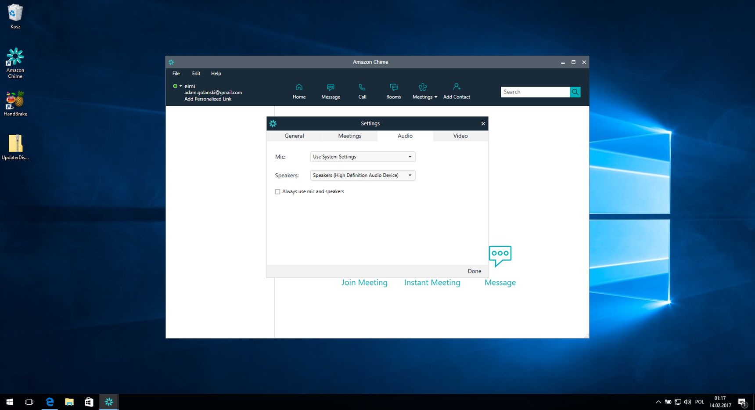The width and height of the screenshot is (755, 410).
Task: Click the large chat bubble Message icon
Action: pos(500,256)
